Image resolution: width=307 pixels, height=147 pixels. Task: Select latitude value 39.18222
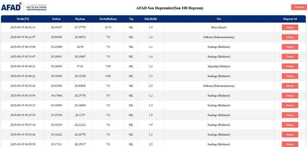[x=56, y=134]
